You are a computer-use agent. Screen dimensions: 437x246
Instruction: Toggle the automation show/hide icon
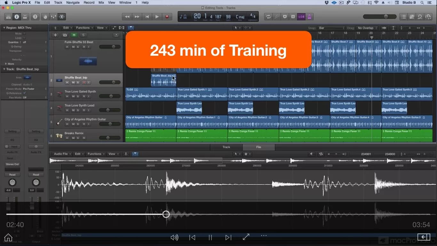coord(114,28)
